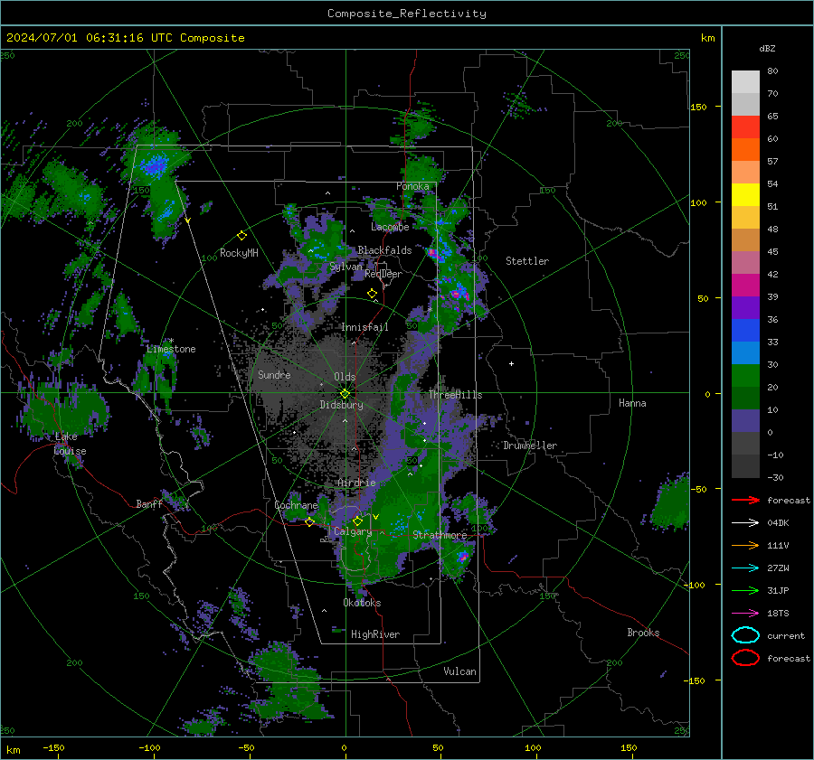The width and height of the screenshot is (814, 760).
Task: Pick the magenta swatch between 42 and 39
Action: [745, 285]
